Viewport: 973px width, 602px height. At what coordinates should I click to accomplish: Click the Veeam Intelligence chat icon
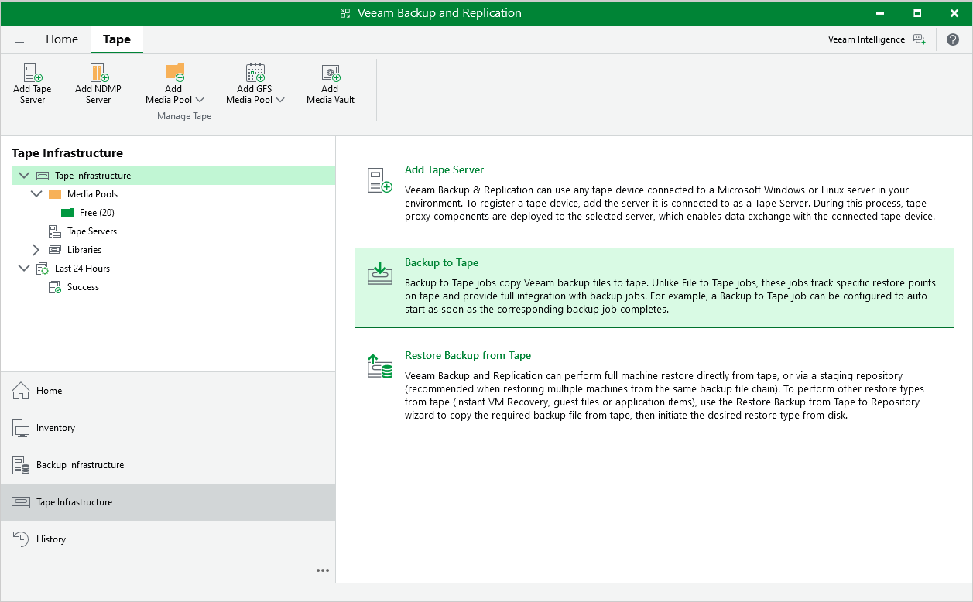[919, 39]
